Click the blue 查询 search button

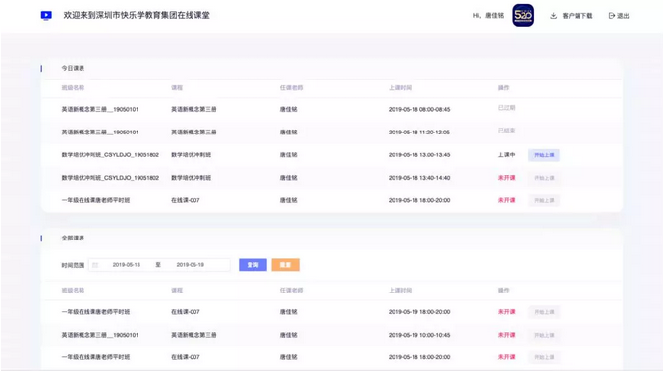(x=252, y=265)
